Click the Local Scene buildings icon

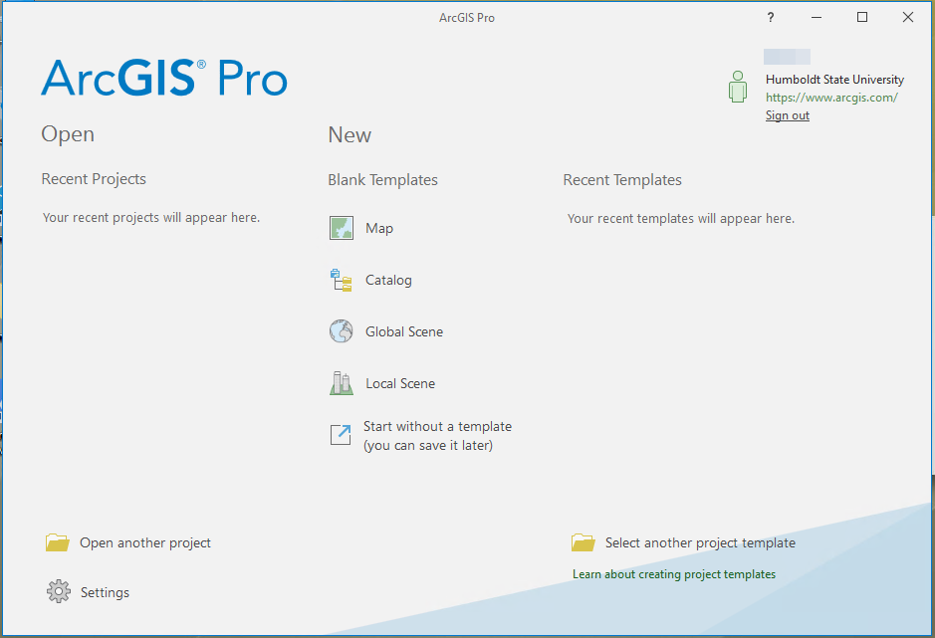pos(342,383)
